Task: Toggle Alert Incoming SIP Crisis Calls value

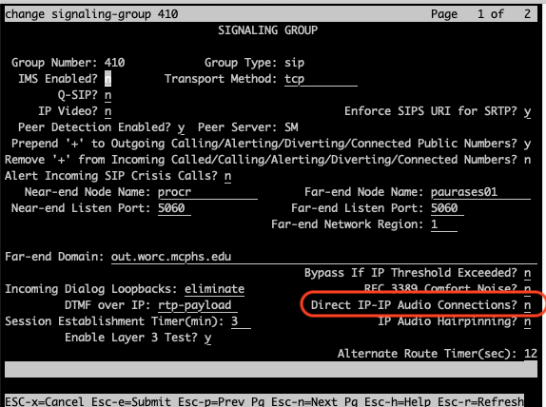Action: pyautogui.click(x=227, y=176)
